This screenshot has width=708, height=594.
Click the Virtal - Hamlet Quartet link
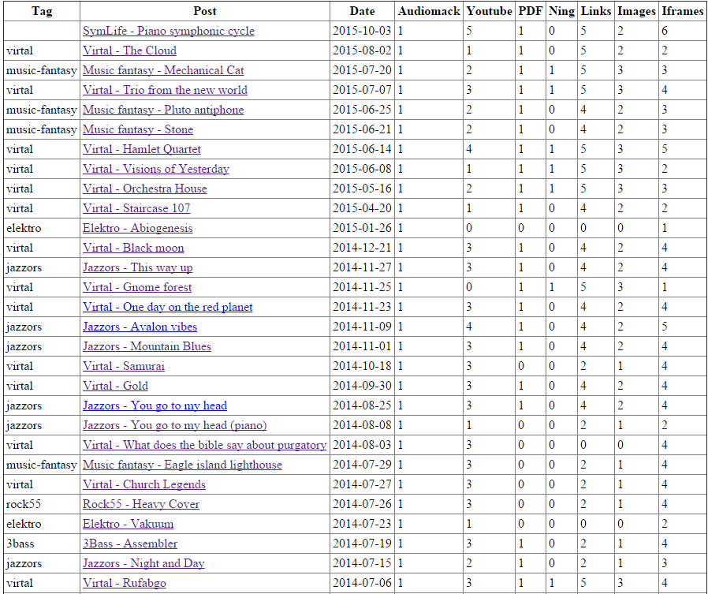click(141, 149)
